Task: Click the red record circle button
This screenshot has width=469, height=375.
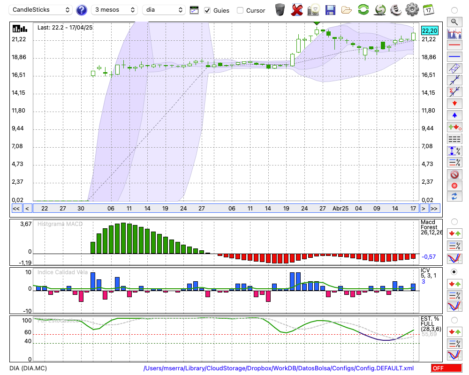Action: coord(454,186)
